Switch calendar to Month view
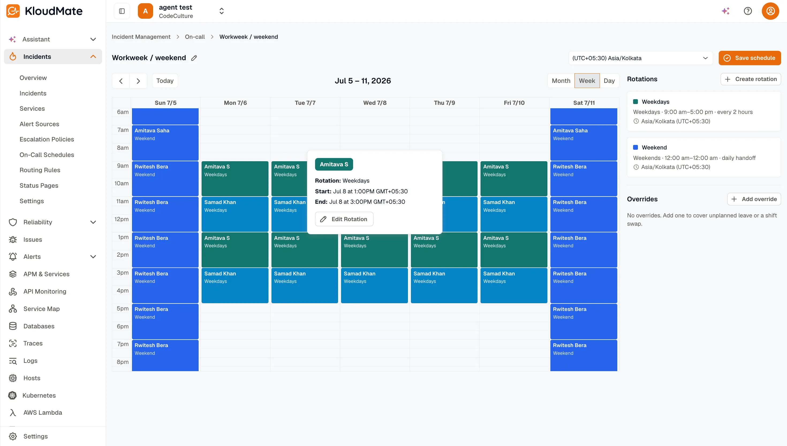This screenshot has width=787, height=446. coord(561,81)
